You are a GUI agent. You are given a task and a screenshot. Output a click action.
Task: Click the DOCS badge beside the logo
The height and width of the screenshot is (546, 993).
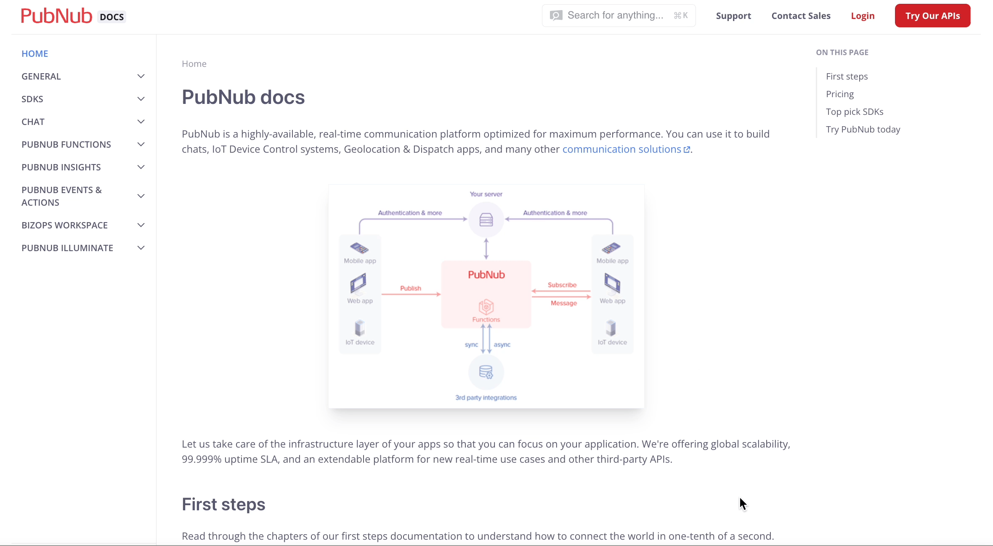point(111,16)
